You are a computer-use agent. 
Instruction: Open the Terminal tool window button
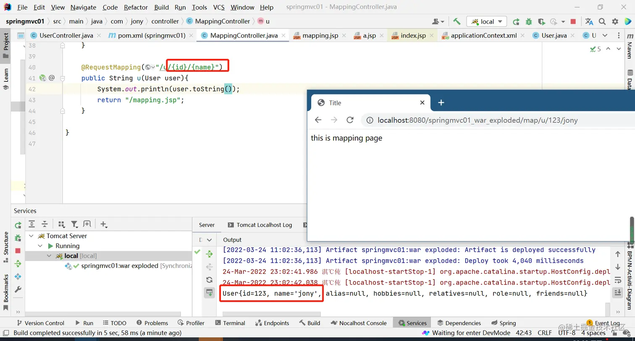(230, 323)
